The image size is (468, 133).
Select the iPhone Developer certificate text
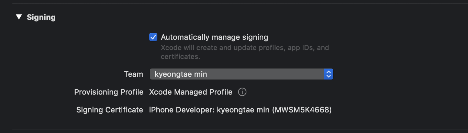click(181, 110)
